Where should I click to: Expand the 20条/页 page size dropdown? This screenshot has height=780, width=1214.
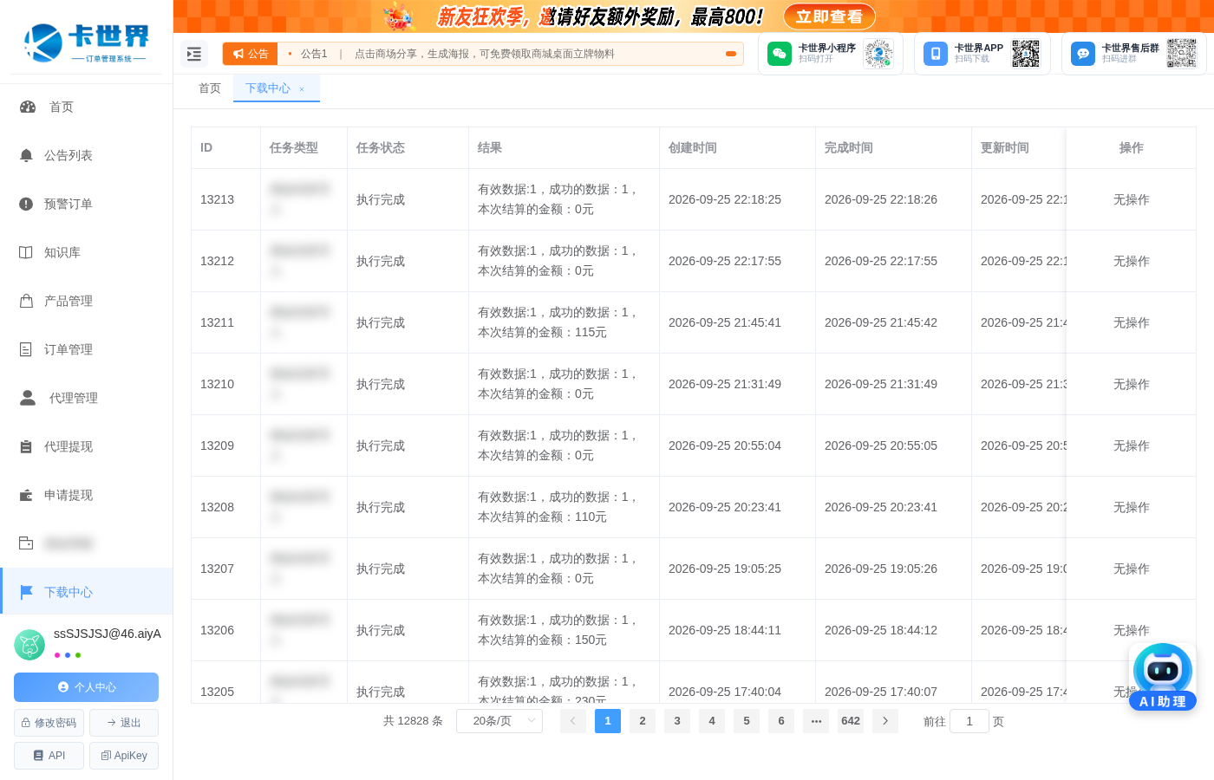click(499, 721)
